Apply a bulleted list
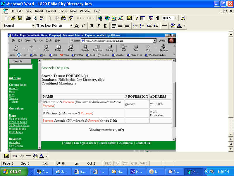The height and width of the screenshot is (176, 234). point(142,26)
